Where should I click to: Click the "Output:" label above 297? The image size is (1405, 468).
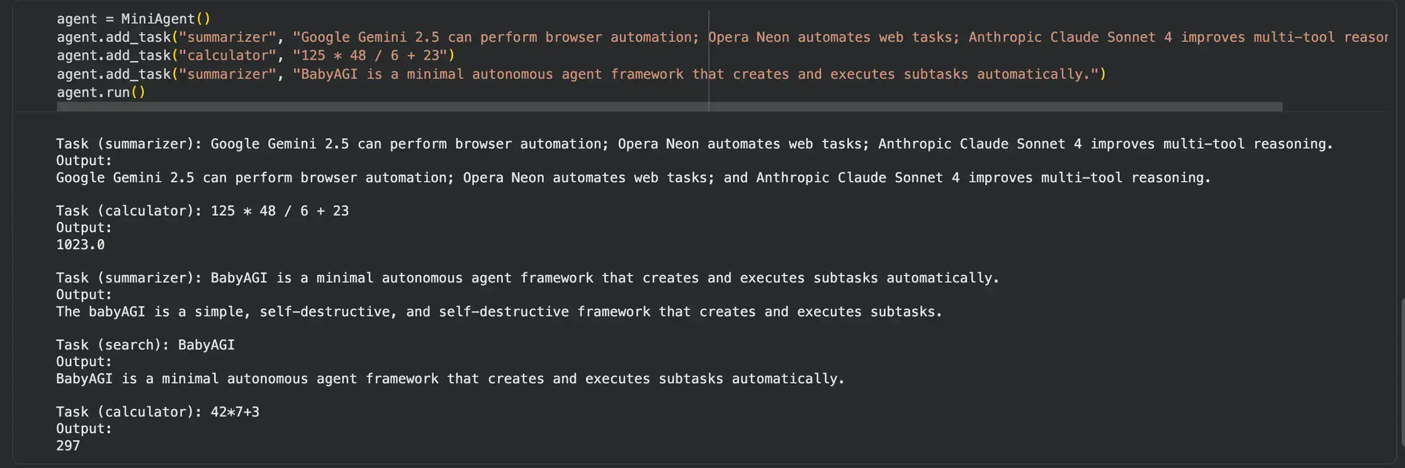pyautogui.click(x=84, y=429)
